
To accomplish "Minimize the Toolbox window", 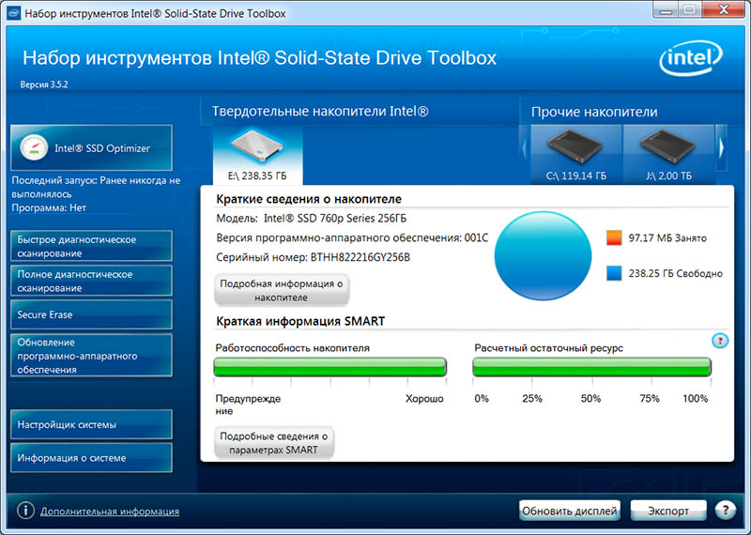I will (x=667, y=9).
